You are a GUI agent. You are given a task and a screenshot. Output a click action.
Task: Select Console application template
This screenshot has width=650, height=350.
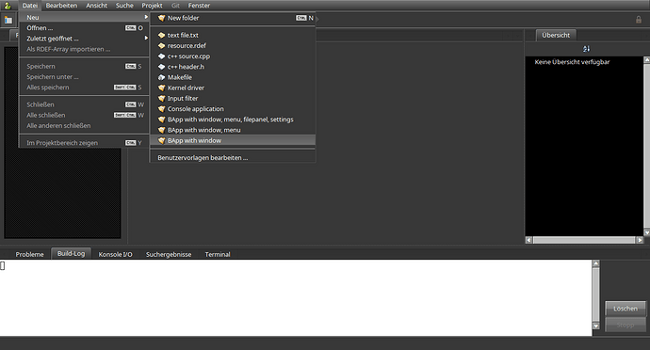pos(233,109)
